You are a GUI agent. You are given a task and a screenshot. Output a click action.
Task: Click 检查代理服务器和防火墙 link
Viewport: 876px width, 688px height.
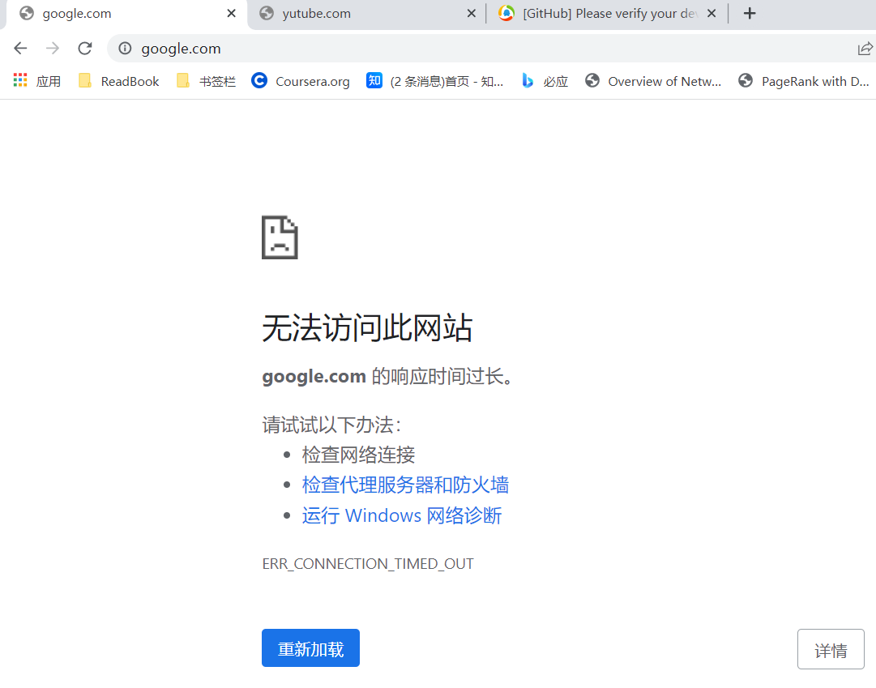tap(405, 485)
